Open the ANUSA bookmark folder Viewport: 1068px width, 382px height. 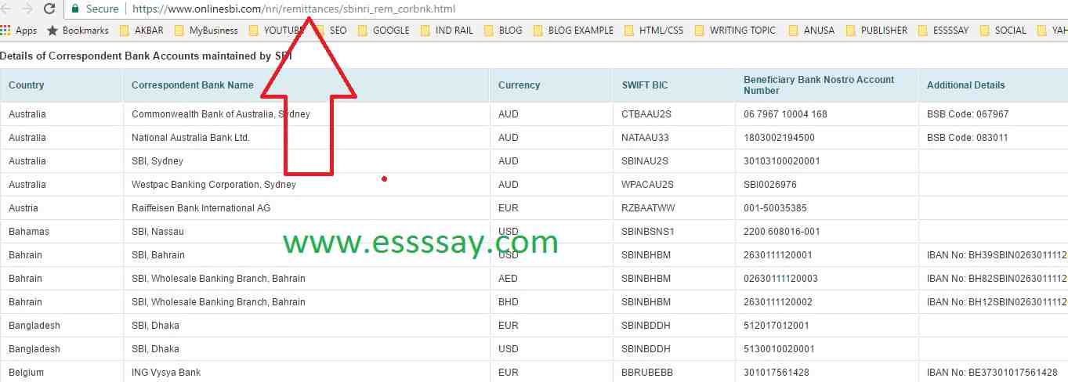pos(811,31)
